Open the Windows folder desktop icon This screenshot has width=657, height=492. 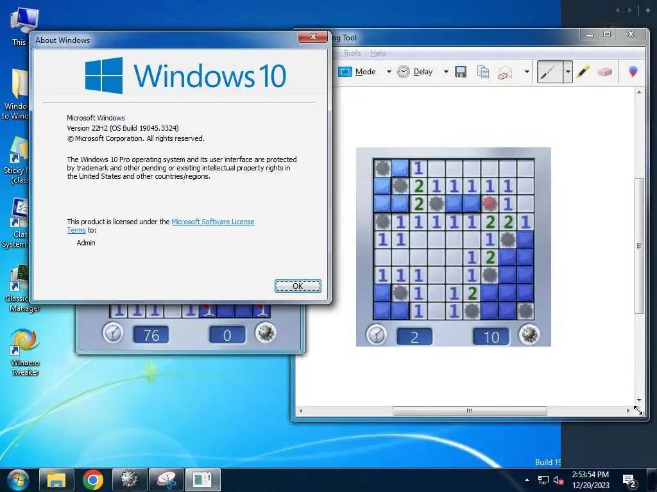(x=16, y=95)
